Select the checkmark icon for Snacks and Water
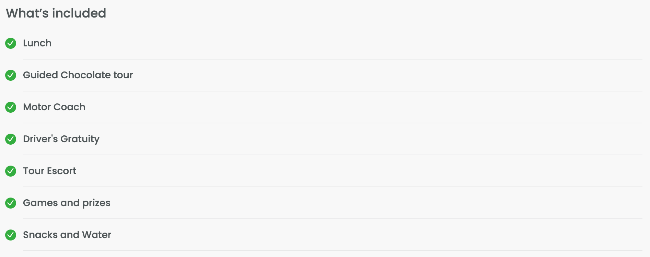 (x=11, y=235)
